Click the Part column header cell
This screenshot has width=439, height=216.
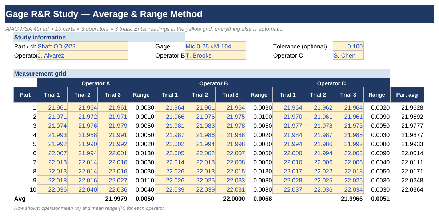tap(25, 95)
